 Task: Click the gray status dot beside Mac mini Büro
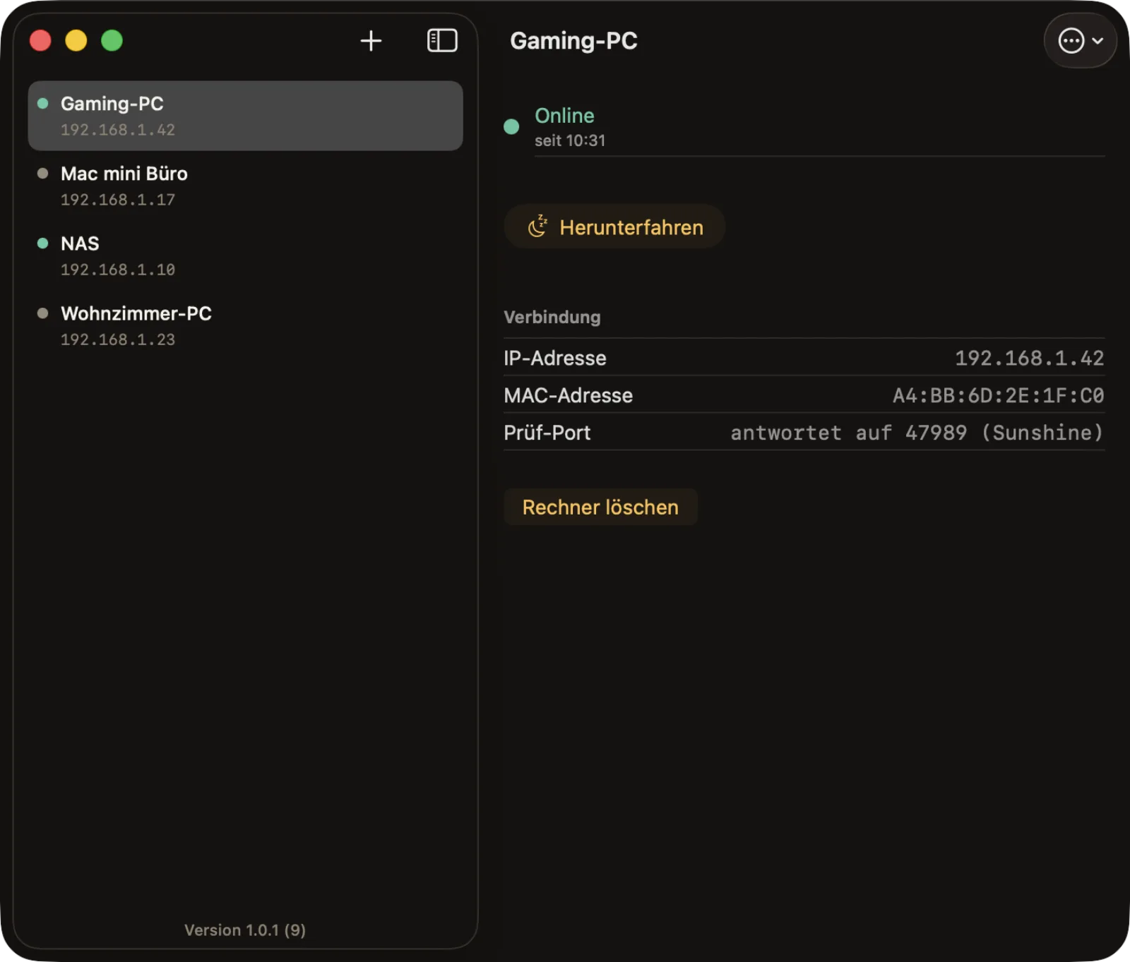(x=42, y=173)
